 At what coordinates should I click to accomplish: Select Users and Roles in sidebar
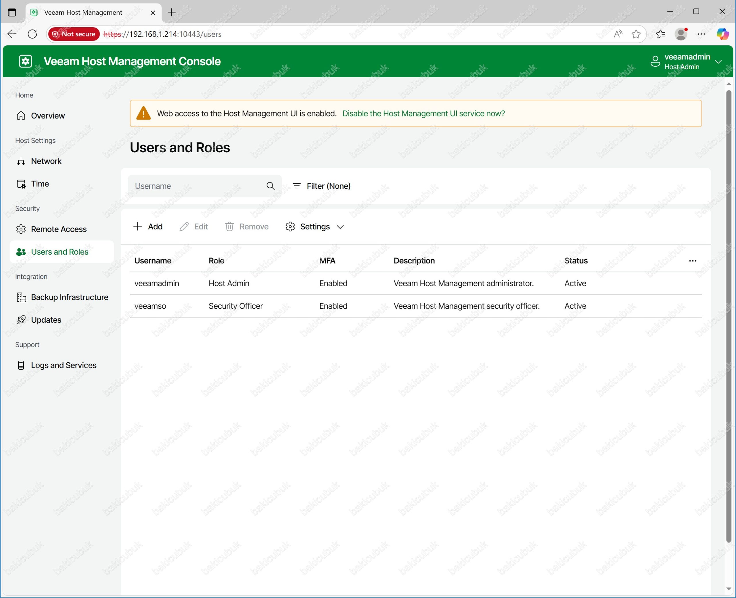coord(62,252)
